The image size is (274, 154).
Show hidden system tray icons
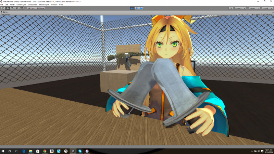(x=252, y=151)
